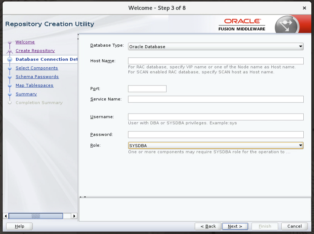Click the Next button

[x=235, y=226]
